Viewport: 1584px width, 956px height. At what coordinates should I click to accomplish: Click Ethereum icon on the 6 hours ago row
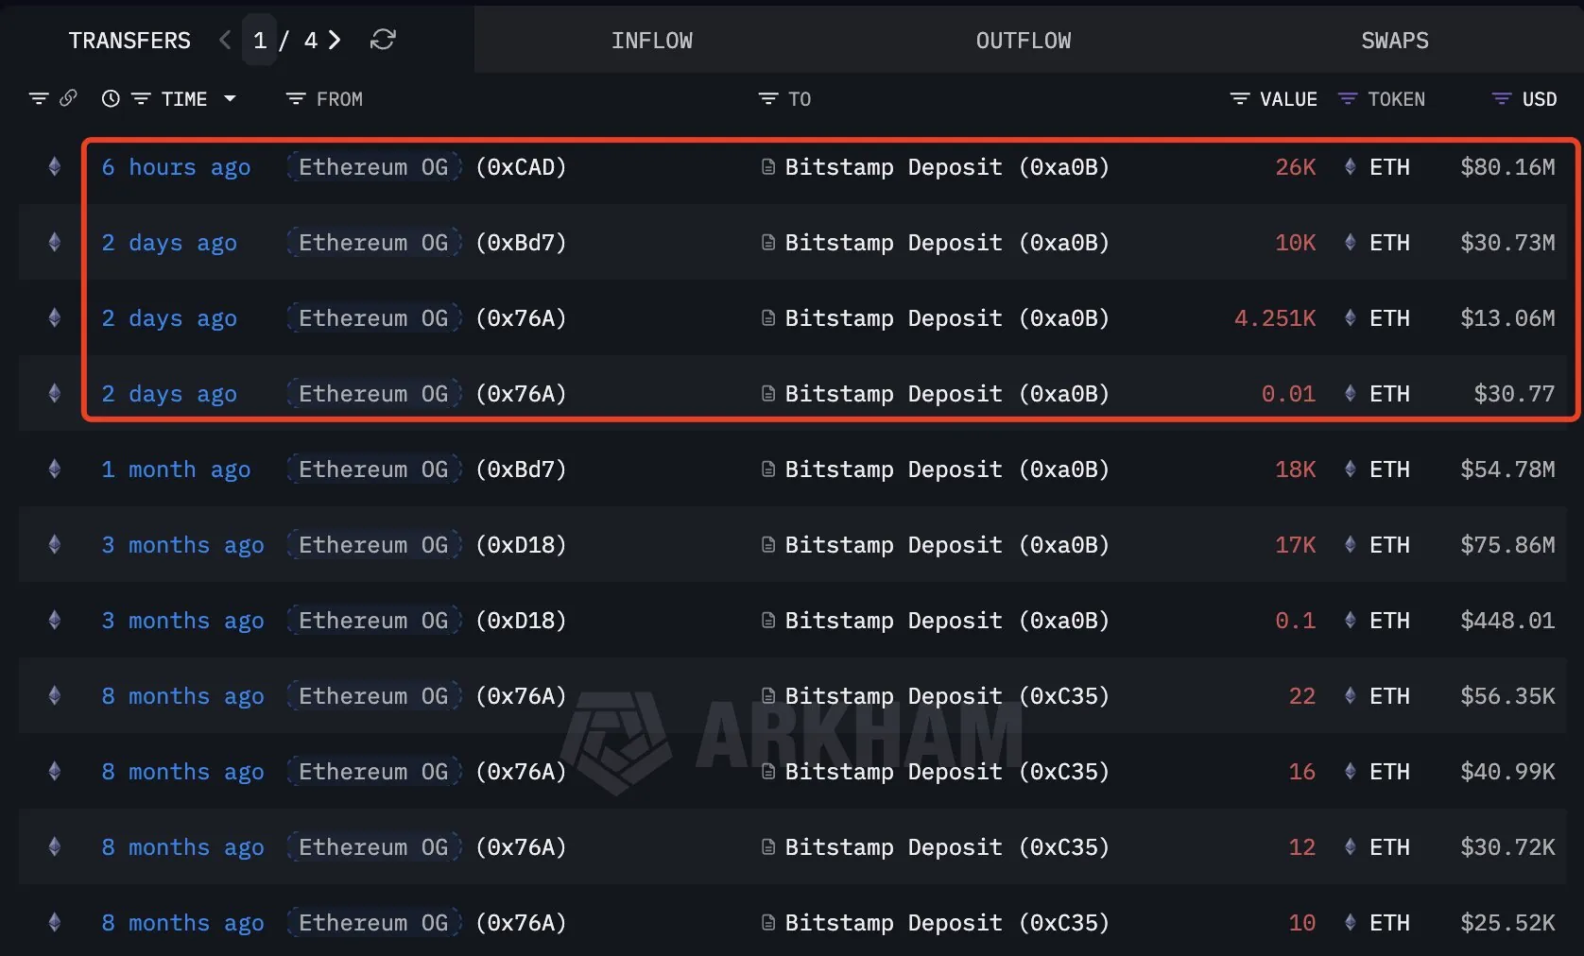pyautogui.click(x=55, y=167)
